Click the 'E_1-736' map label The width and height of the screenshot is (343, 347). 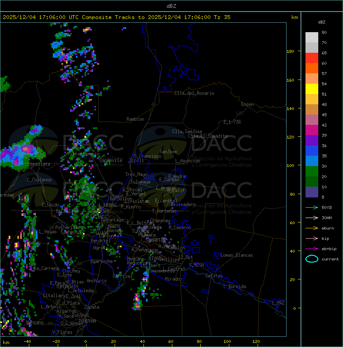click(232, 122)
